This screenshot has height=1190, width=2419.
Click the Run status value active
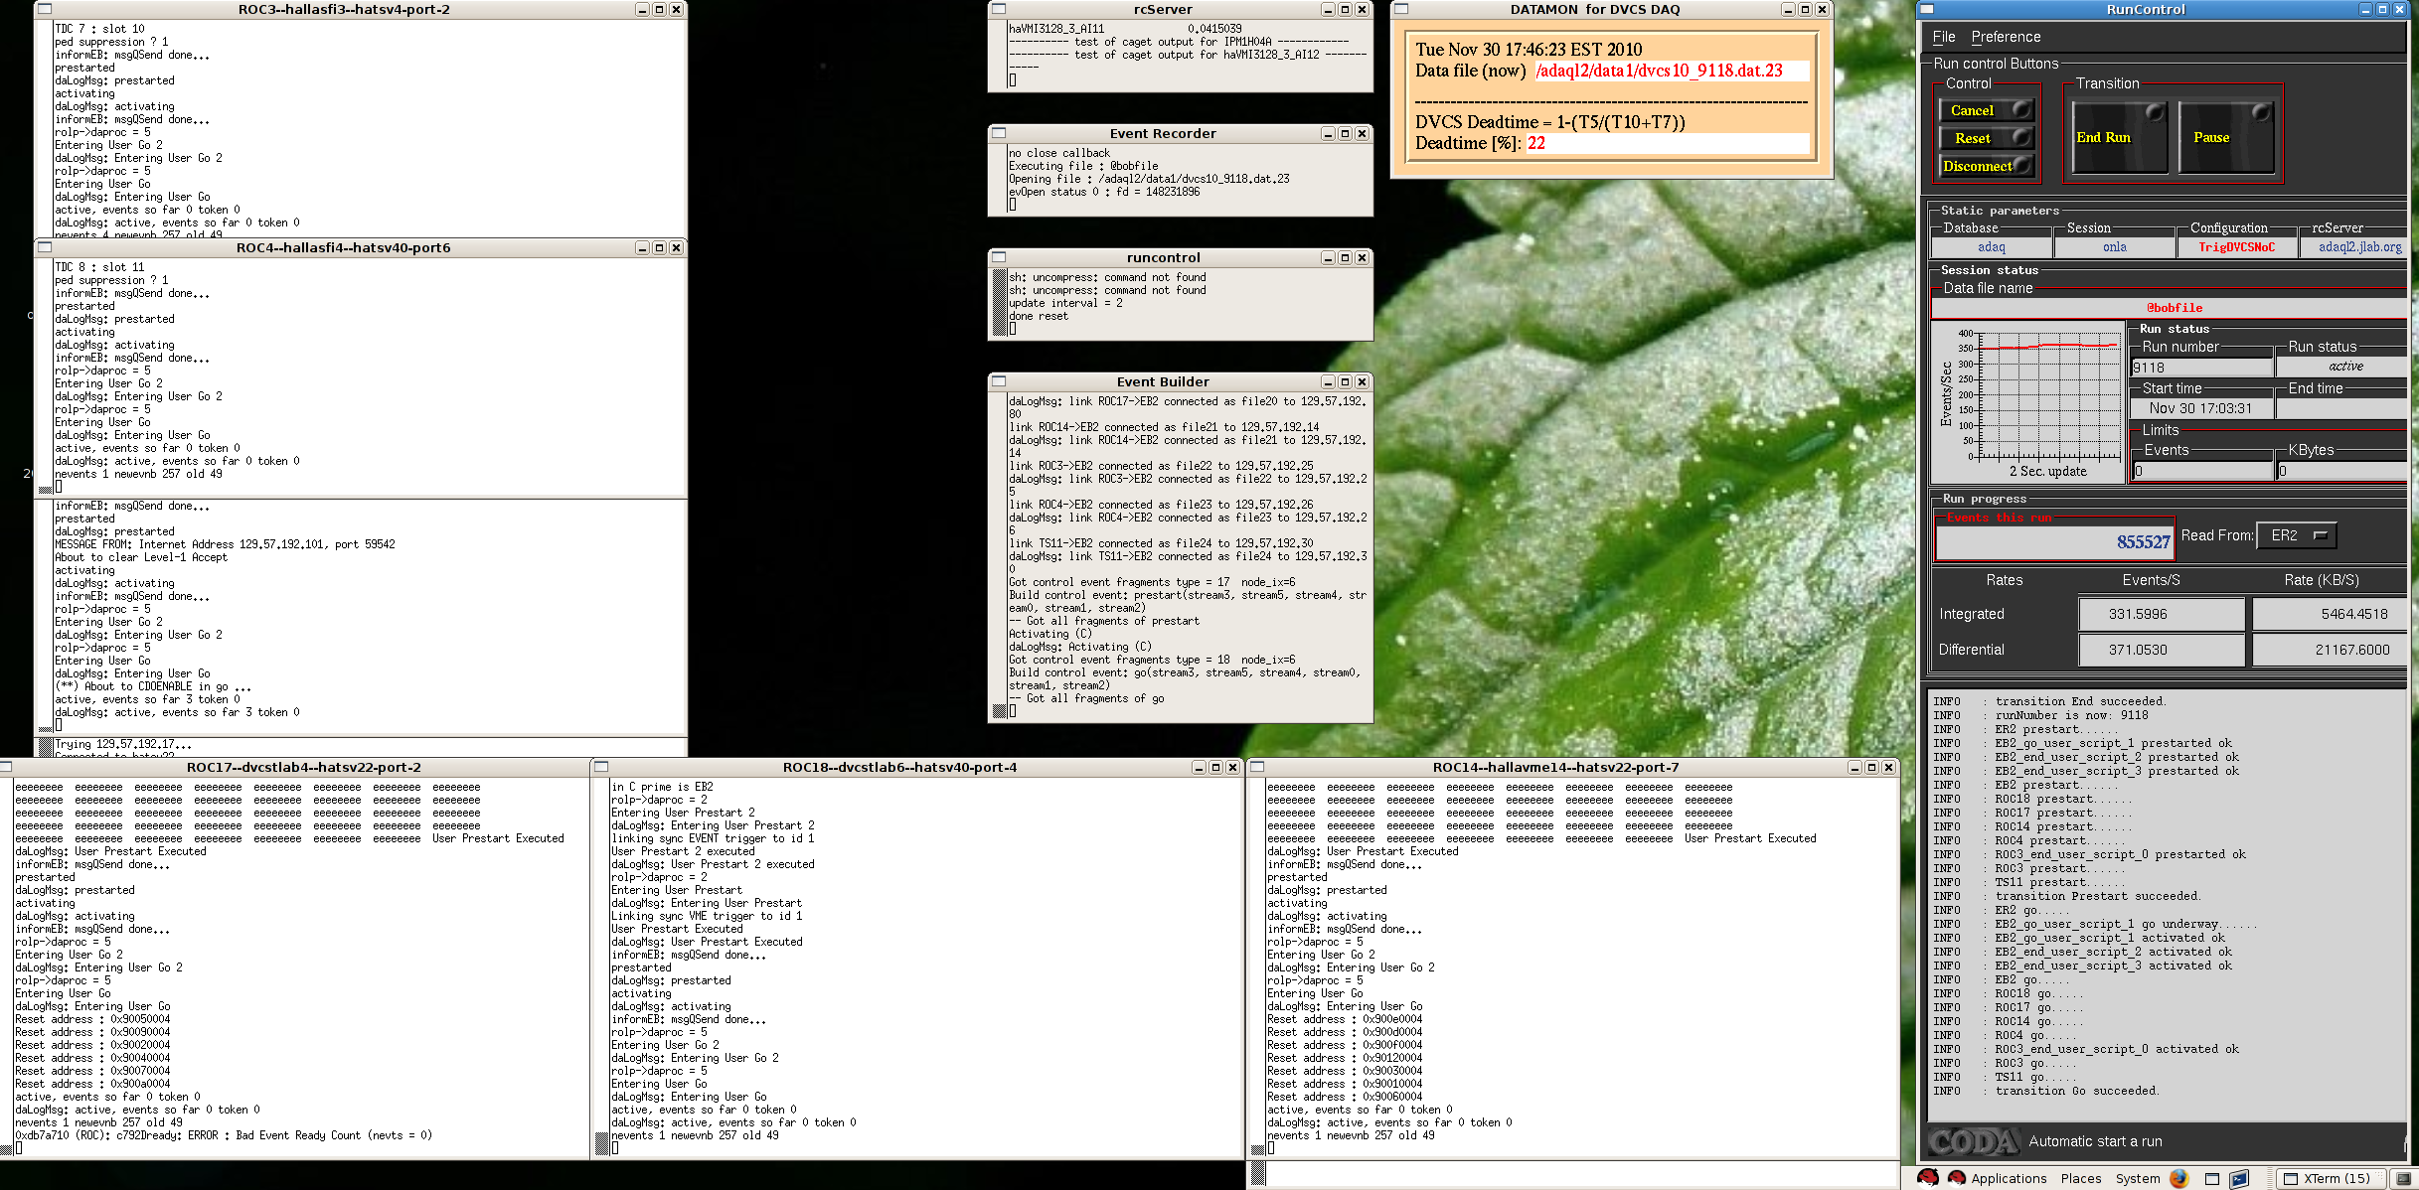[x=2345, y=367]
